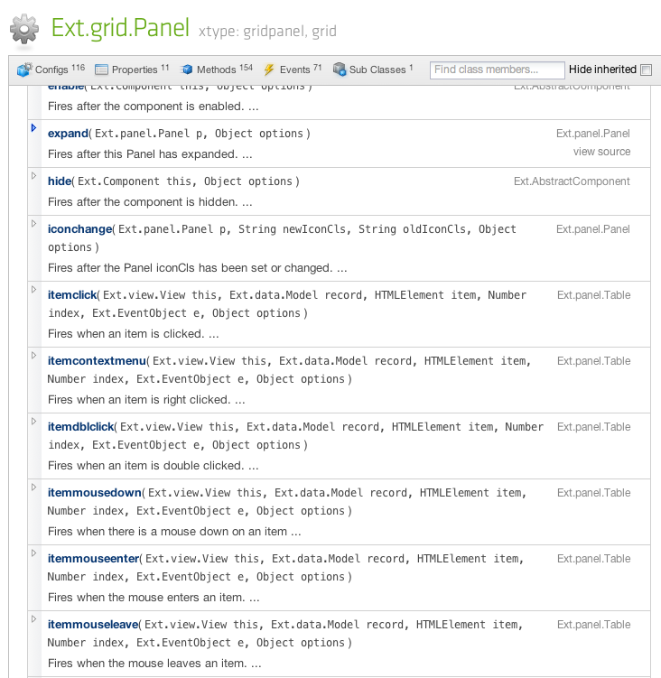The height and width of the screenshot is (678, 661).
Task: Click the Sub Classes icon
Action: [340, 70]
